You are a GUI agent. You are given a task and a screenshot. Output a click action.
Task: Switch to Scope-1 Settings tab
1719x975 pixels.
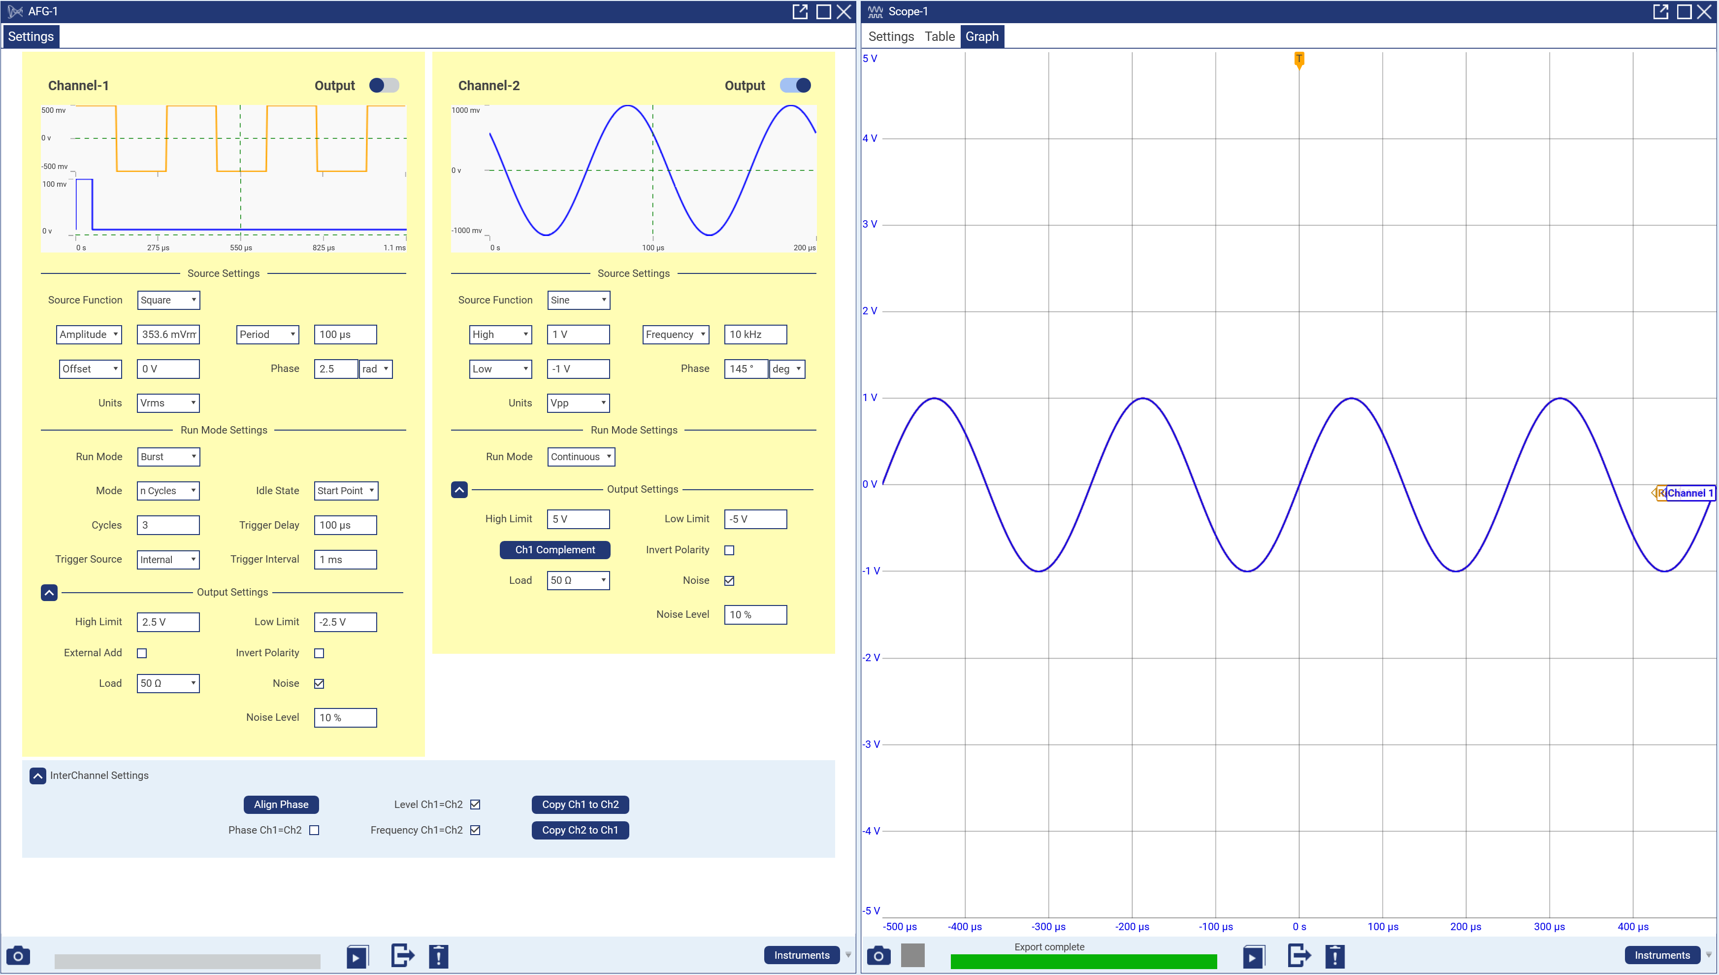click(x=891, y=36)
